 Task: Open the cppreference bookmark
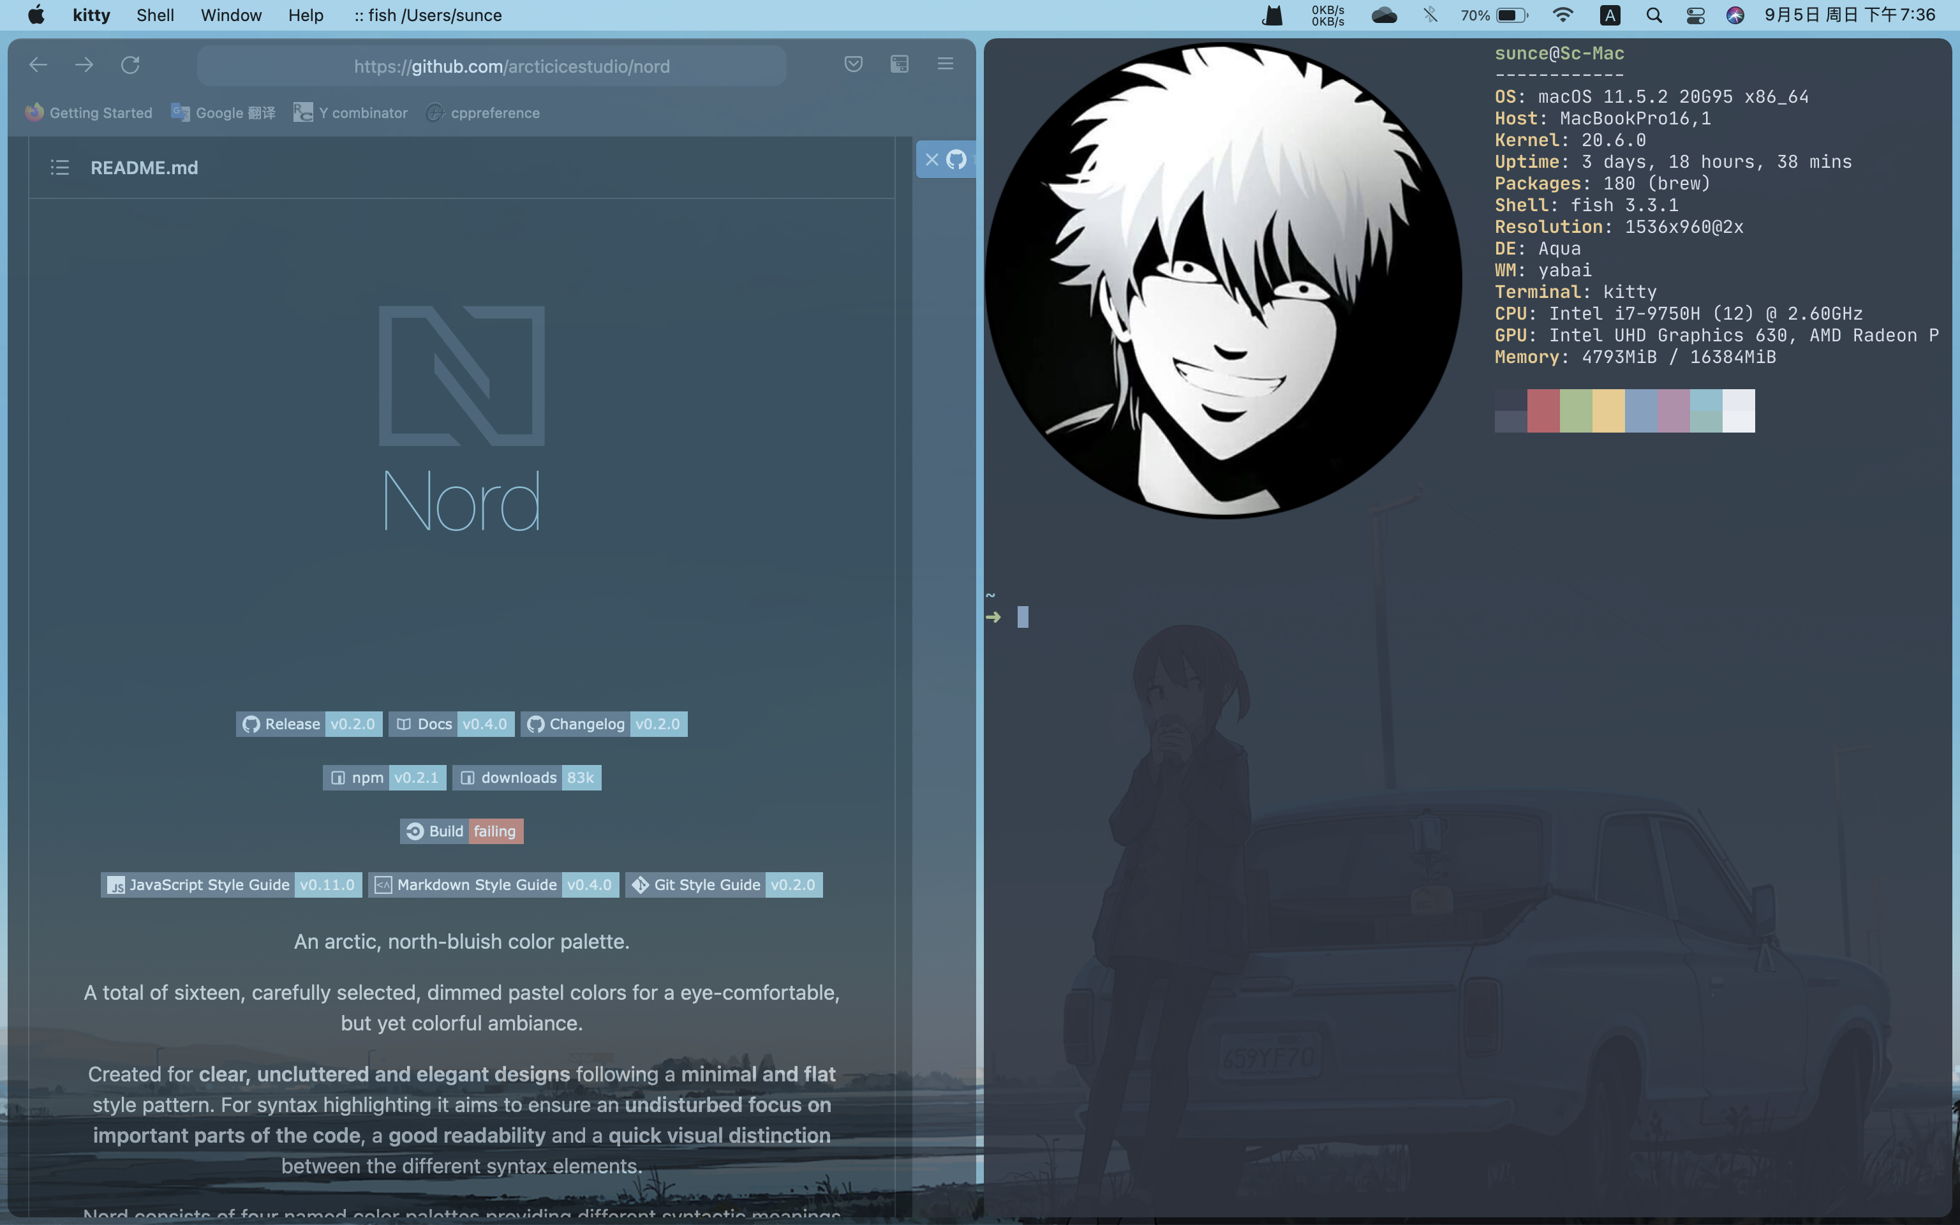(483, 113)
